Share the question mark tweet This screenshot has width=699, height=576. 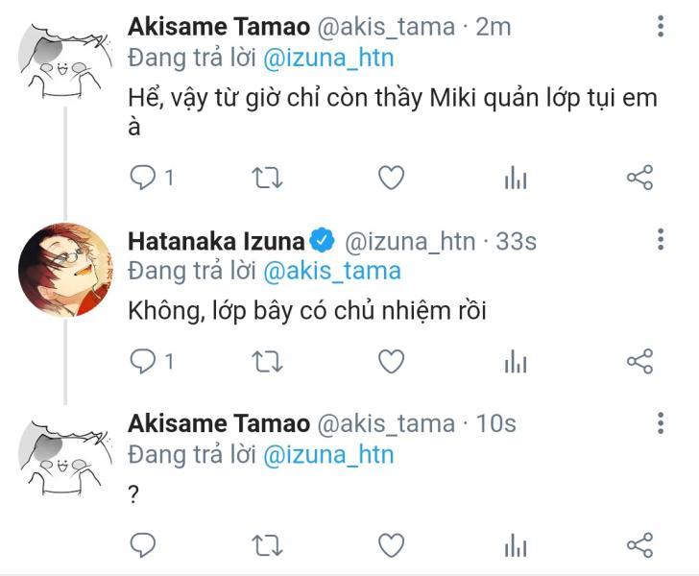[x=639, y=545]
